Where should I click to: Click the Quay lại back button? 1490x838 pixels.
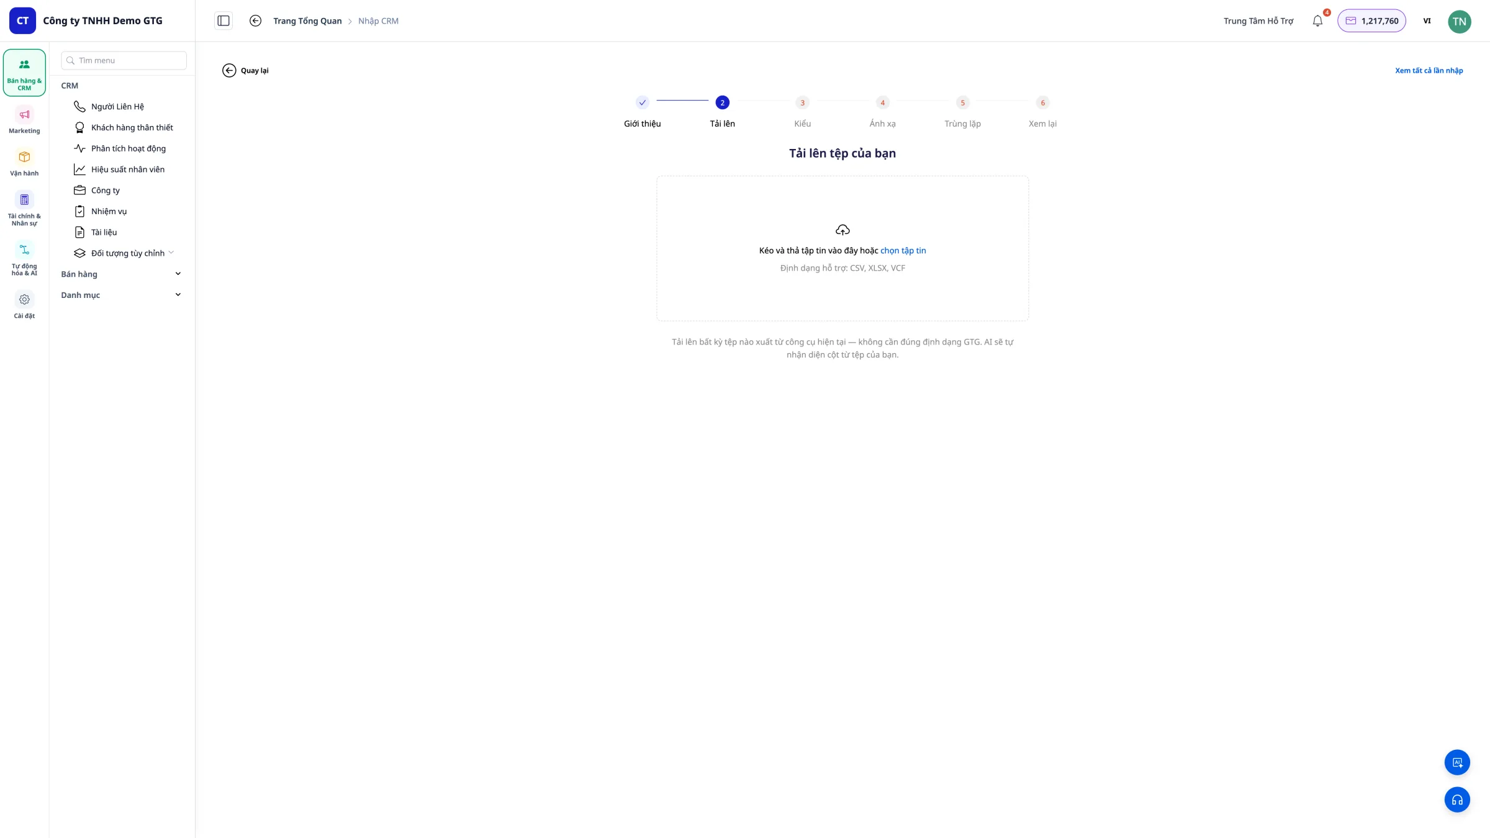[x=246, y=71]
